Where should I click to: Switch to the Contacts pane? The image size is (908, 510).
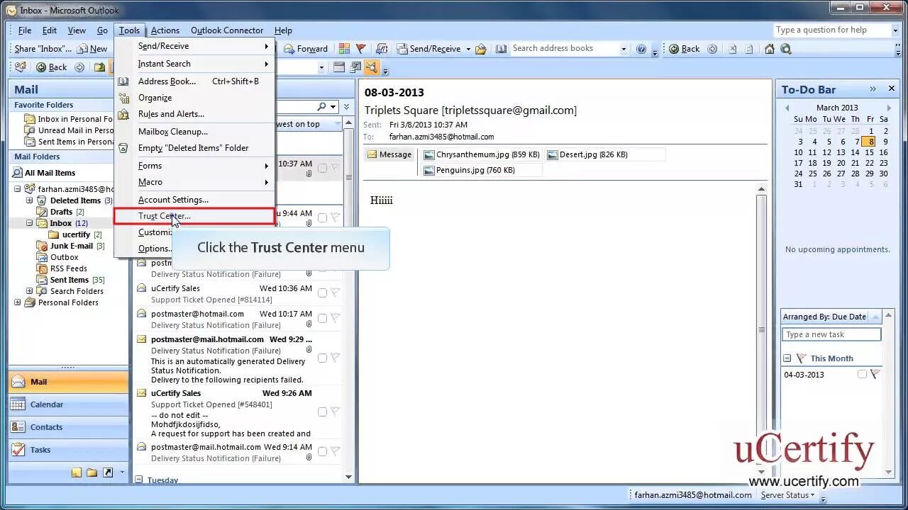pos(69,427)
